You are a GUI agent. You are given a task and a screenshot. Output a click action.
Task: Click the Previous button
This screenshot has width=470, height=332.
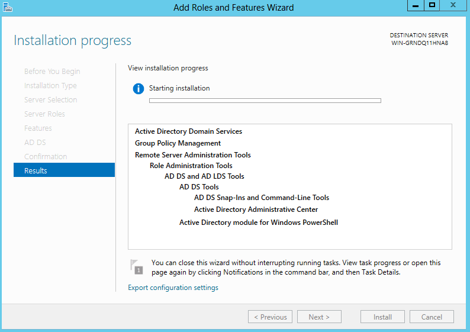(x=271, y=317)
